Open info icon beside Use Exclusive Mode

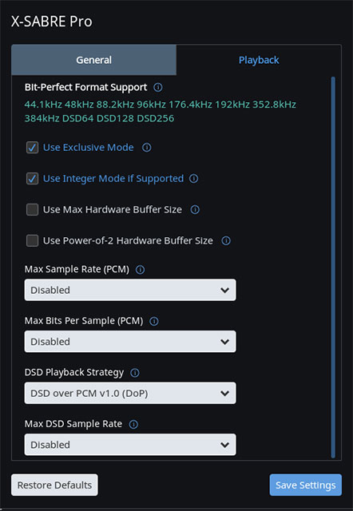(x=147, y=148)
